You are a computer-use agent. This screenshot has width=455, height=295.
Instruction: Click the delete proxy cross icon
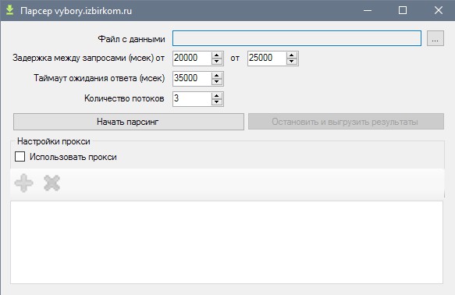coord(52,183)
